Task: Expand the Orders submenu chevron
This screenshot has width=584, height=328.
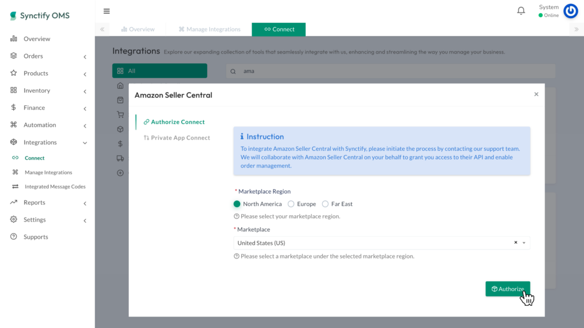Action: click(x=85, y=57)
